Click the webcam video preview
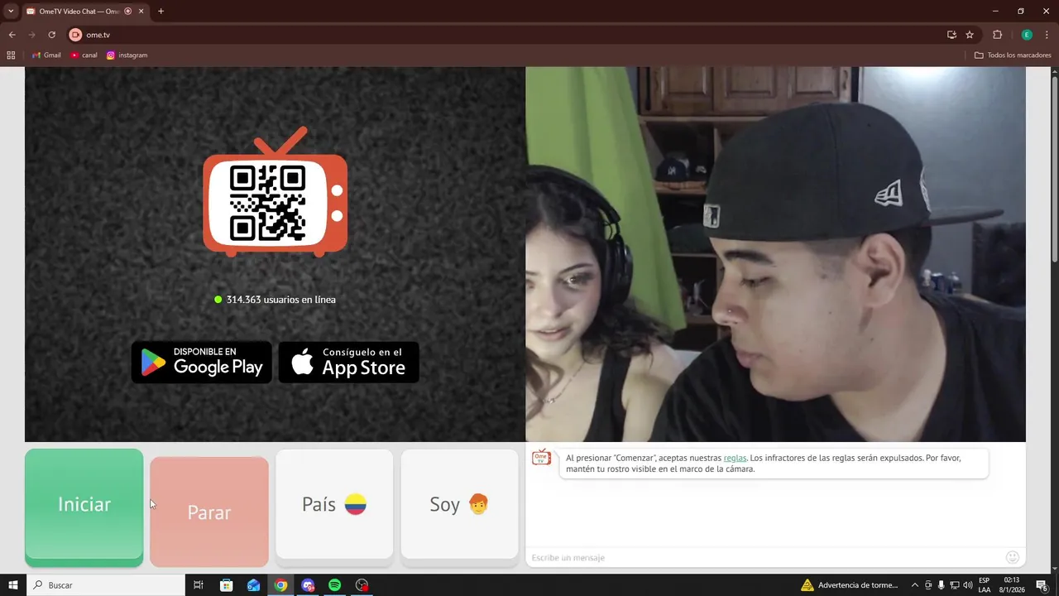 point(775,254)
